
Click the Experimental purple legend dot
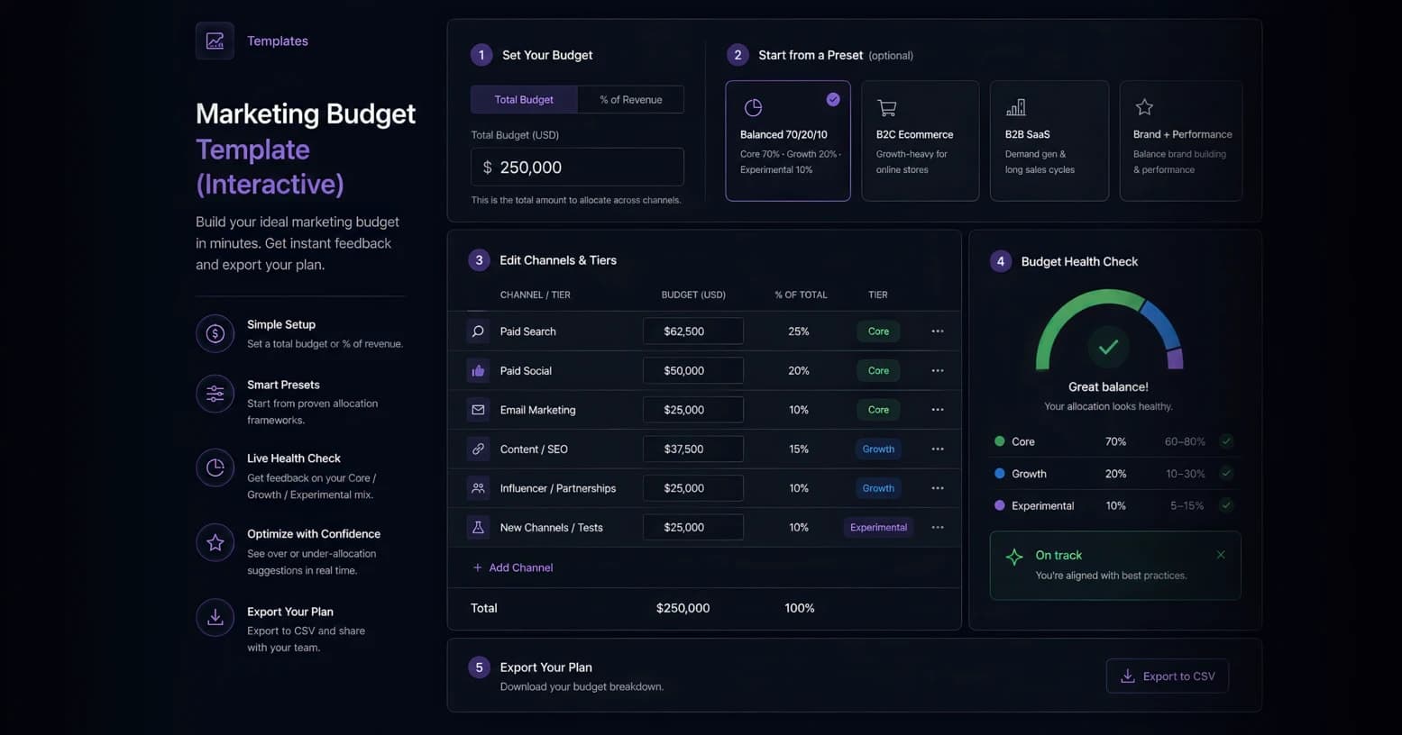999,505
